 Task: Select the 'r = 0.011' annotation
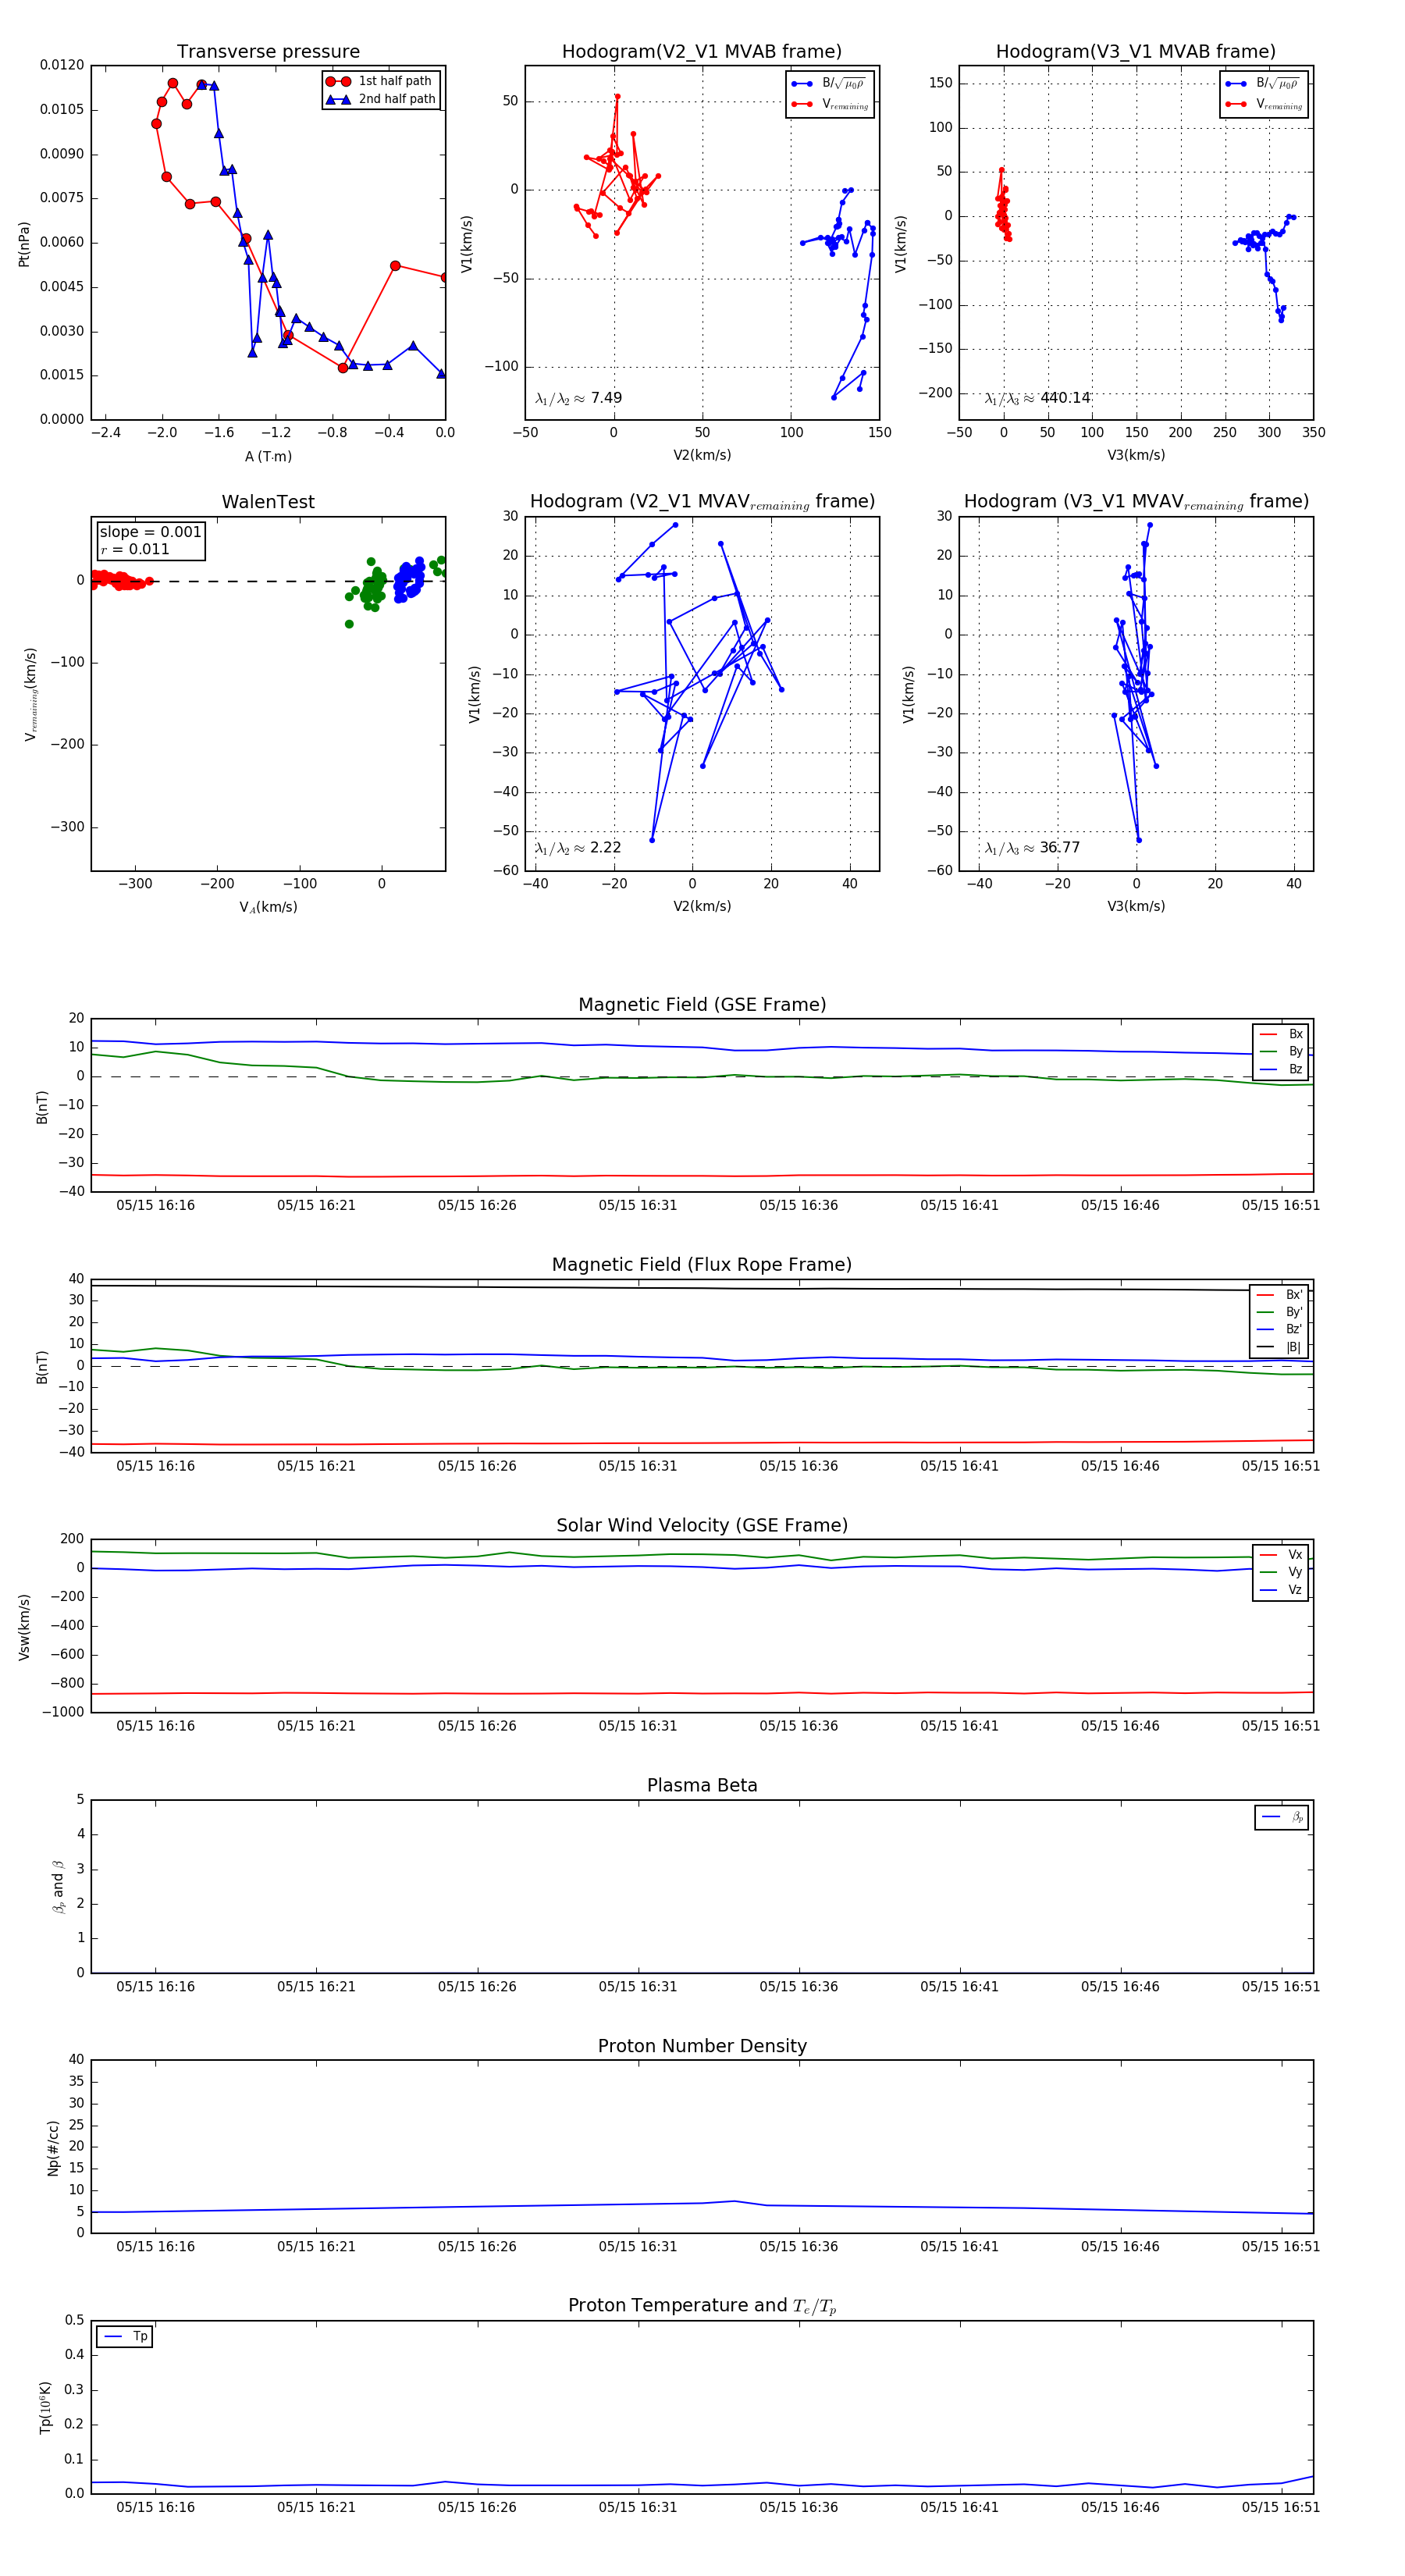pyautogui.click(x=135, y=549)
